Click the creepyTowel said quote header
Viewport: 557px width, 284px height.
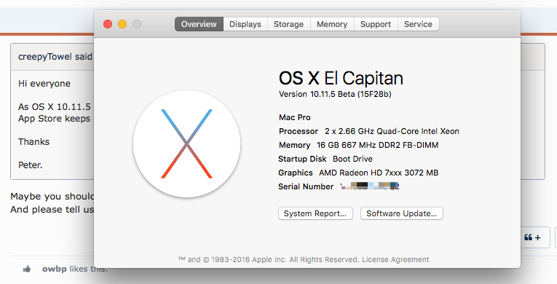pyautogui.click(x=55, y=57)
